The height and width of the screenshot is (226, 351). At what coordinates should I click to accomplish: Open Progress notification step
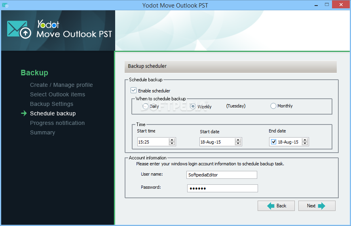tap(57, 123)
